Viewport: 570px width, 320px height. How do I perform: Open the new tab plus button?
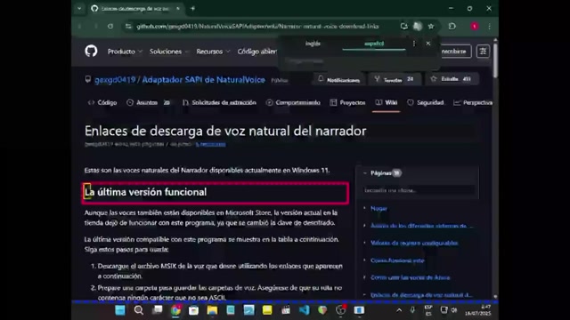192,8
